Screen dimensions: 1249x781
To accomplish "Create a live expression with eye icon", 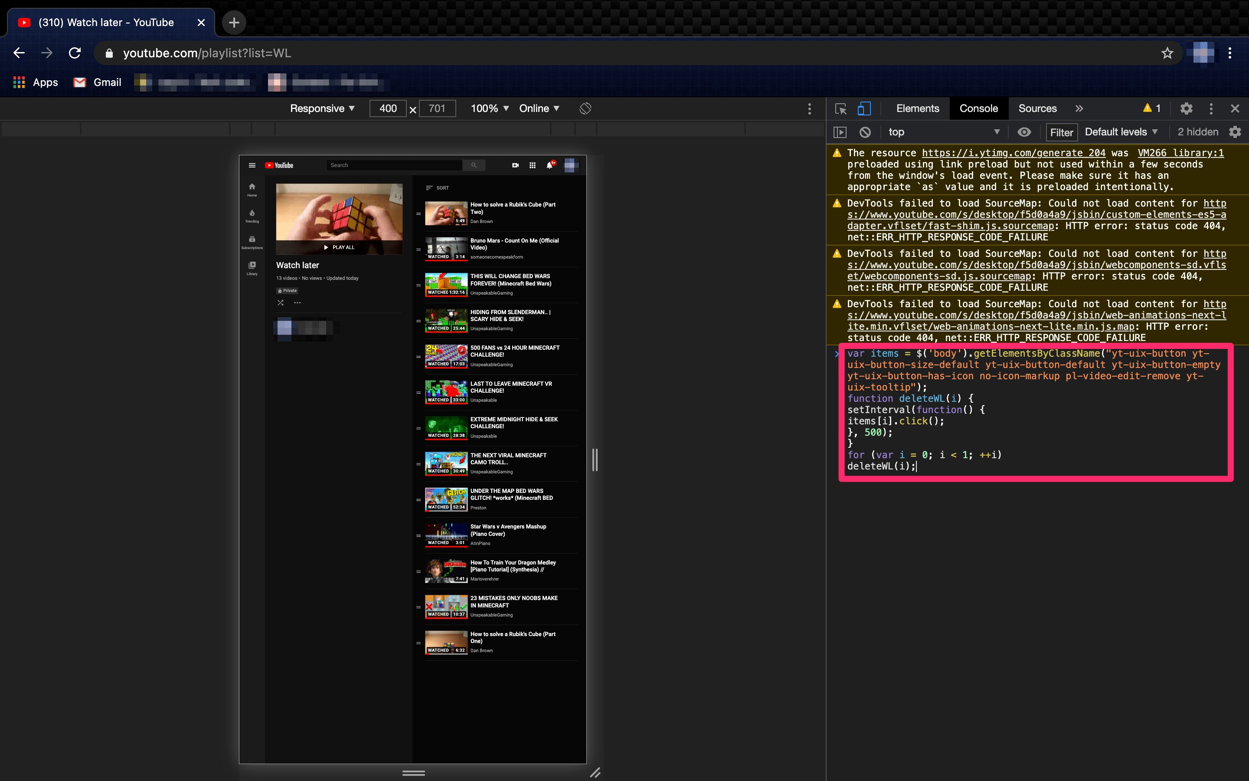I will [1024, 132].
